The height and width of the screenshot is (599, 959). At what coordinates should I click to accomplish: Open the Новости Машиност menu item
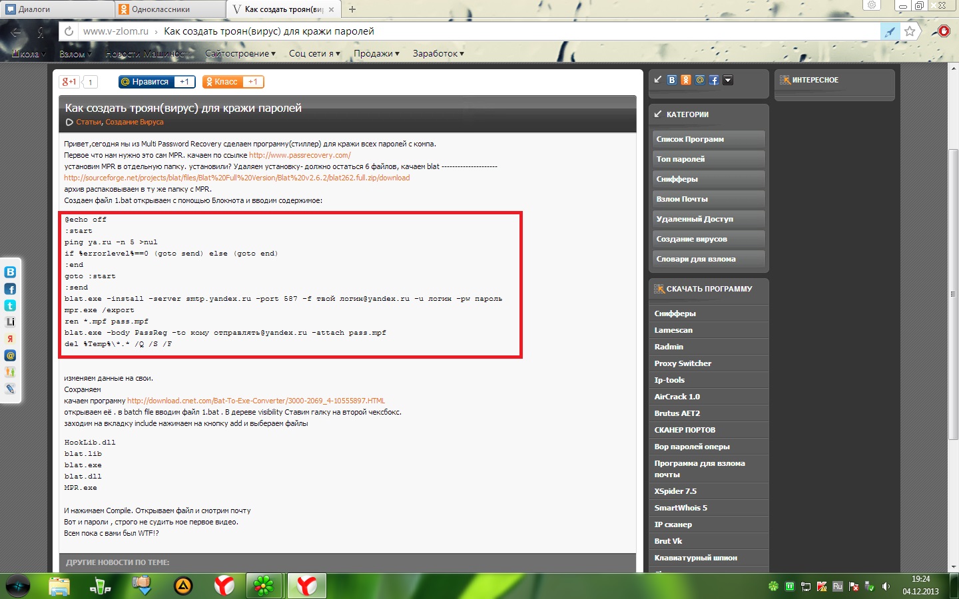pyautogui.click(x=148, y=54)
